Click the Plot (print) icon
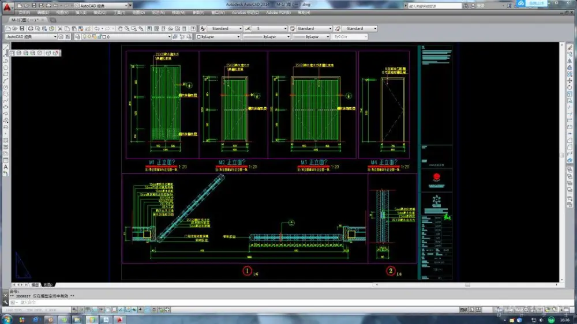The image size is (577, 324). pyautogui.click(x=30, y=28)
